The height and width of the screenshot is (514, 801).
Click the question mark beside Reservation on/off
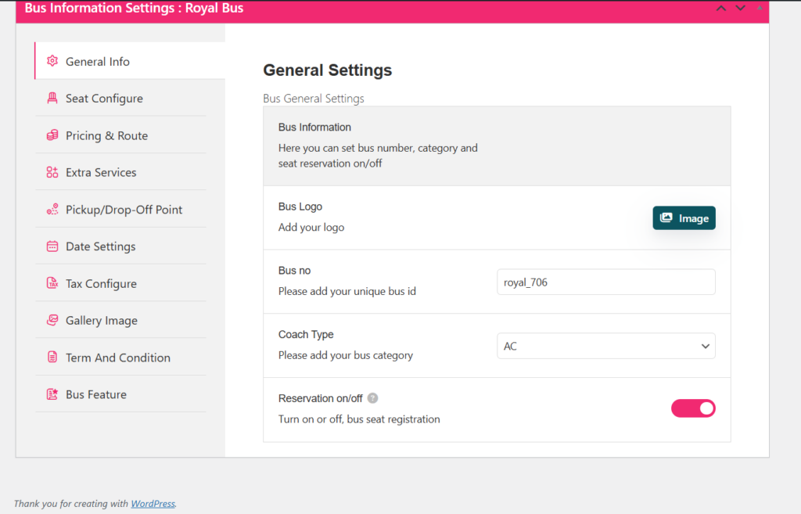(372, 397)
